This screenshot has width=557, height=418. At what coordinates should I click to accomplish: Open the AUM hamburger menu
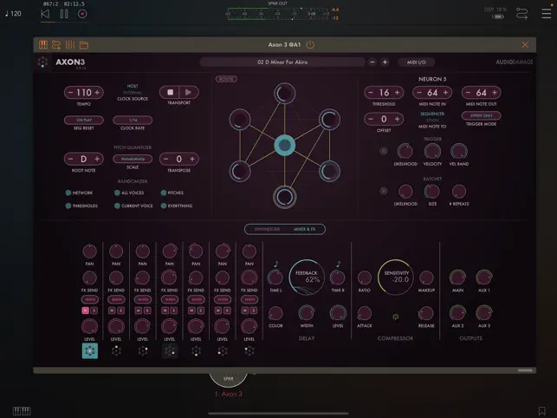[547, 14]
